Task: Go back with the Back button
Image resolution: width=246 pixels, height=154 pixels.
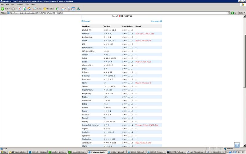Action: click(5, 9)
